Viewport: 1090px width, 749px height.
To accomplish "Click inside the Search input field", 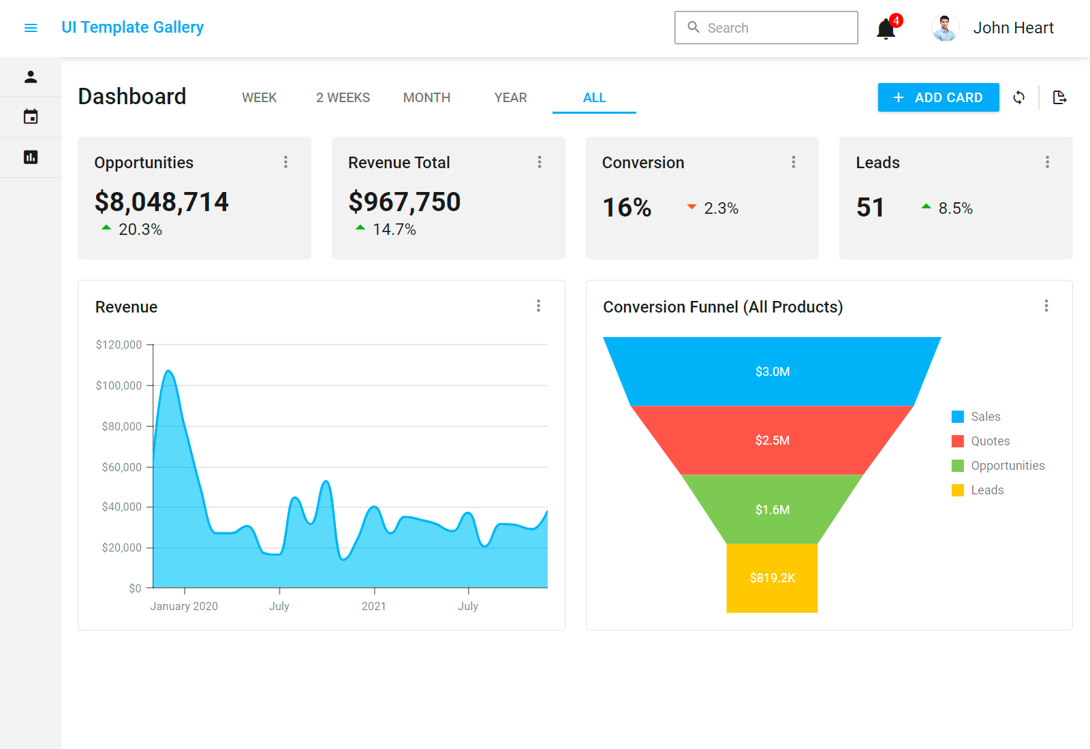I will 763,27.
